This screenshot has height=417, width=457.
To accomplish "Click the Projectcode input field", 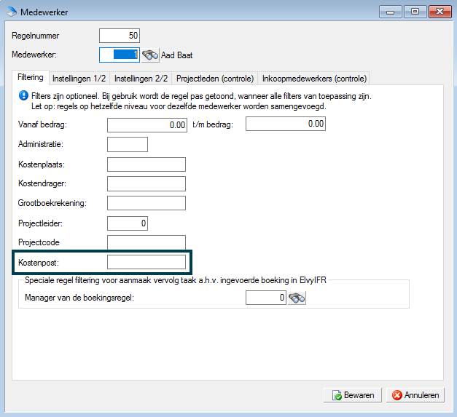I will (147, 242).
